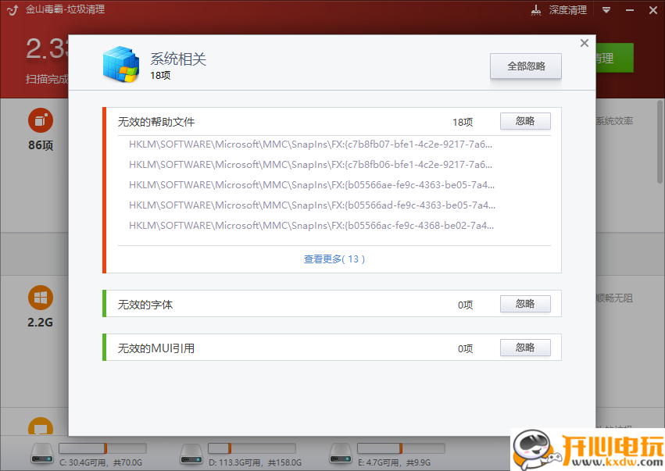Screen dimensions: 665x471
Task: Click the green 清理 button behind dialog
Action: tap(614, 58)
